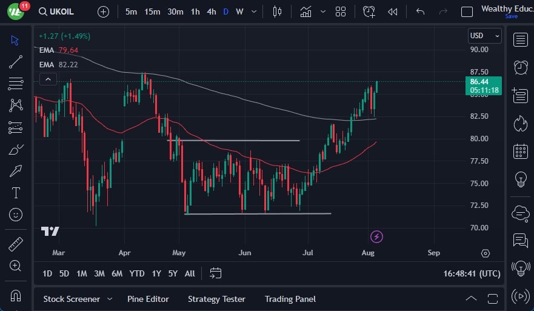Open the alerts clock panel

(x=520, y=67)
